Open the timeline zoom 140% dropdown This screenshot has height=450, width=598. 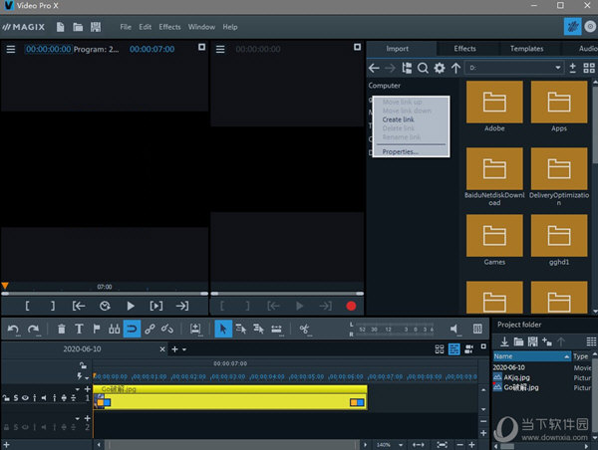[x=401, y=445]
